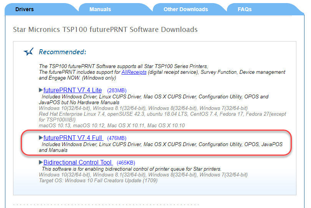Click the arrow beside Bidirectional Control Tool
The width and height of the screenshot is (311, 208).
[x=41, y=162]
